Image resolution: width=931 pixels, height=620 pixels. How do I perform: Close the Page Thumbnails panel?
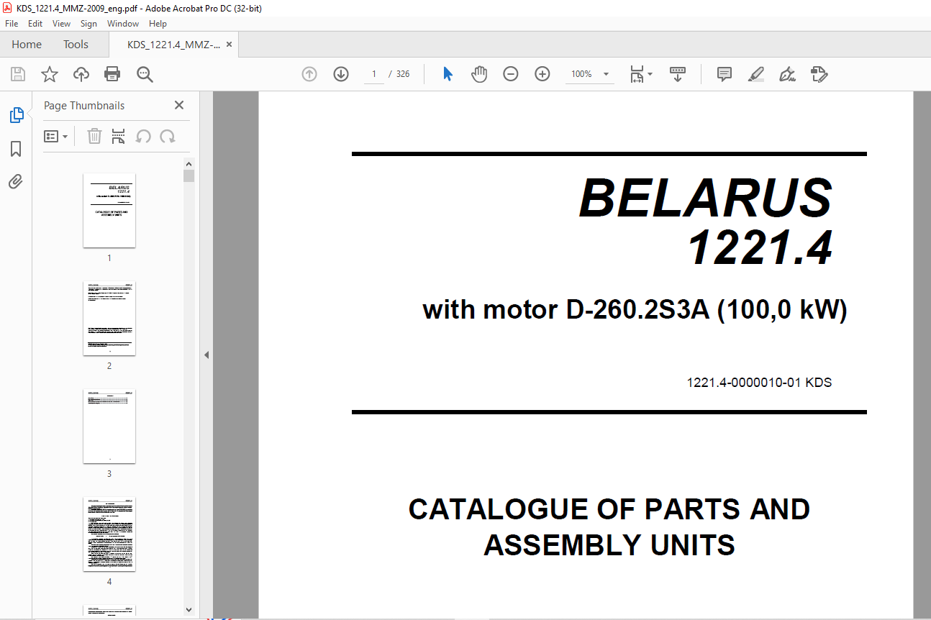coord(179,105)
